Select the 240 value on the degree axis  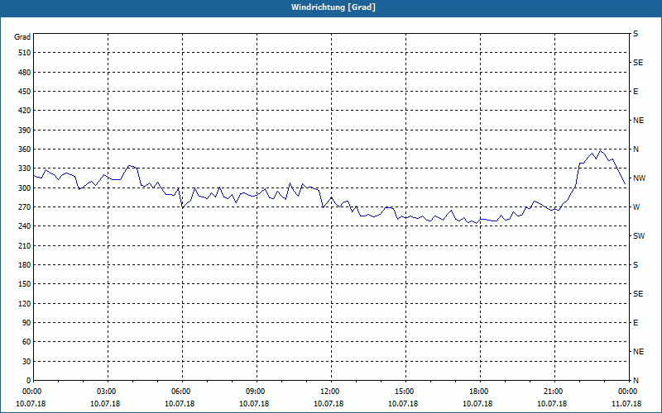pyautogui.click(x=25, y=226)
